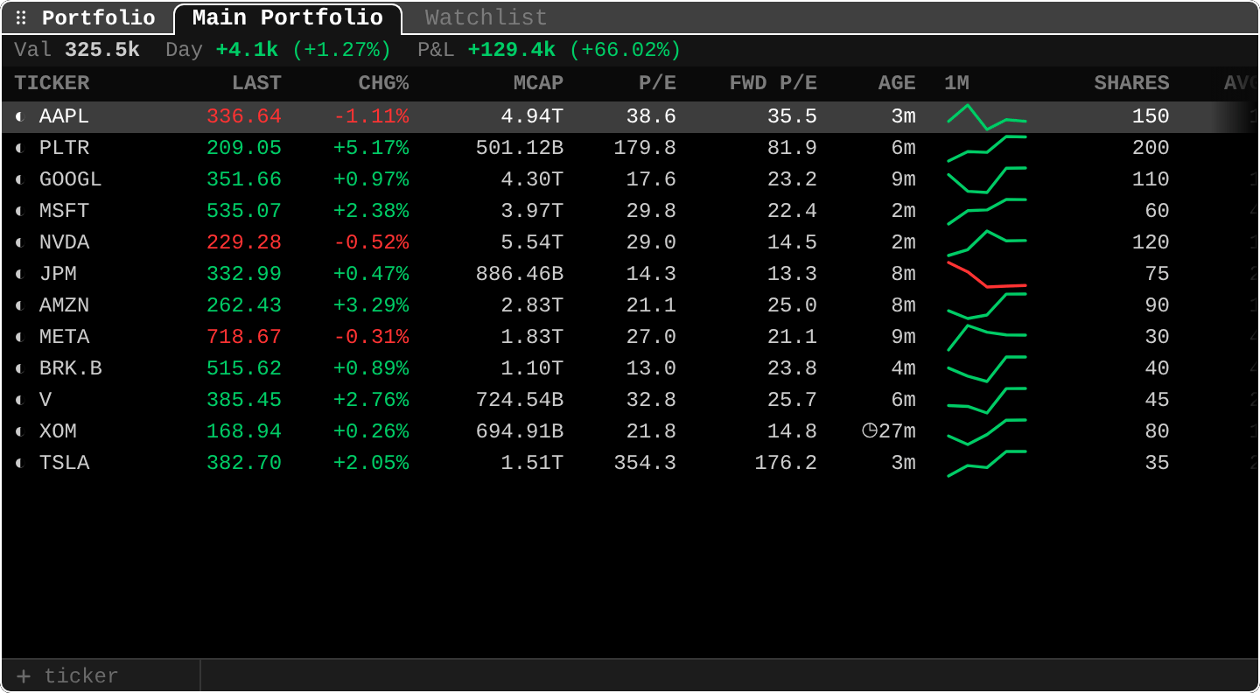
Task: Click the add ticker input field
Action: [101, 676]
